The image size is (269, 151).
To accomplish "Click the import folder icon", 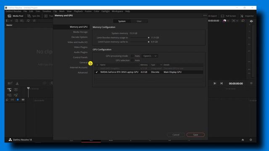I will 22,21.
